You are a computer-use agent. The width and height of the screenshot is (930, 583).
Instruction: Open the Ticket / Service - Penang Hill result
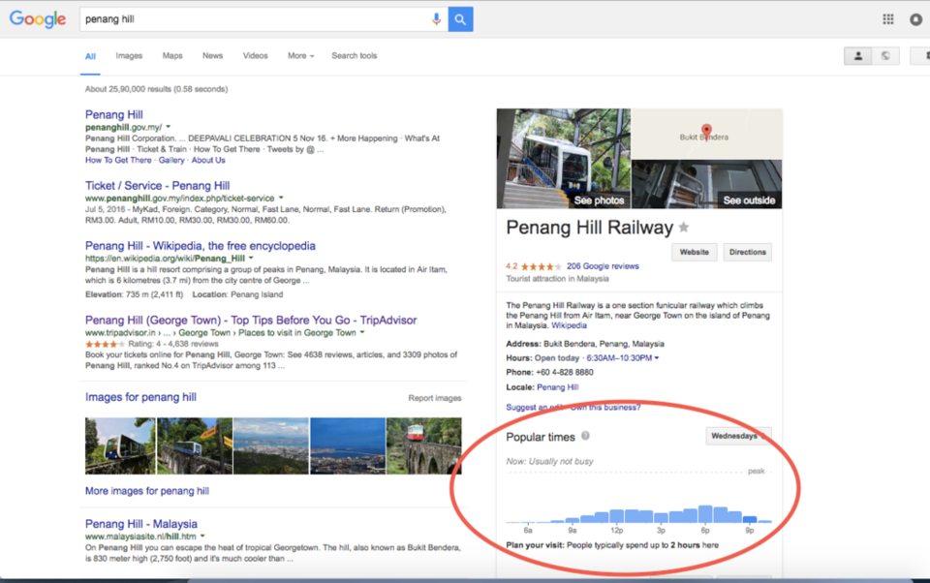157,186
